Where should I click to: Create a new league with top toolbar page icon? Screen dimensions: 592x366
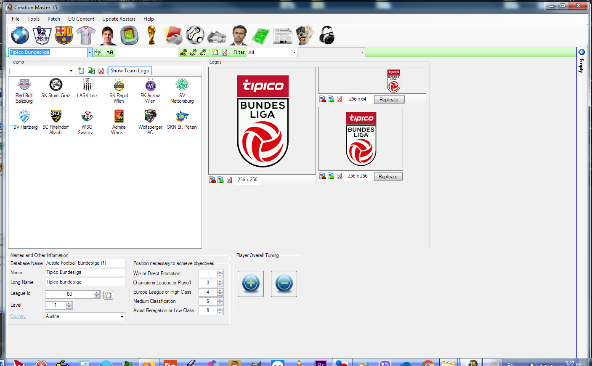click(x=215, y=52)
